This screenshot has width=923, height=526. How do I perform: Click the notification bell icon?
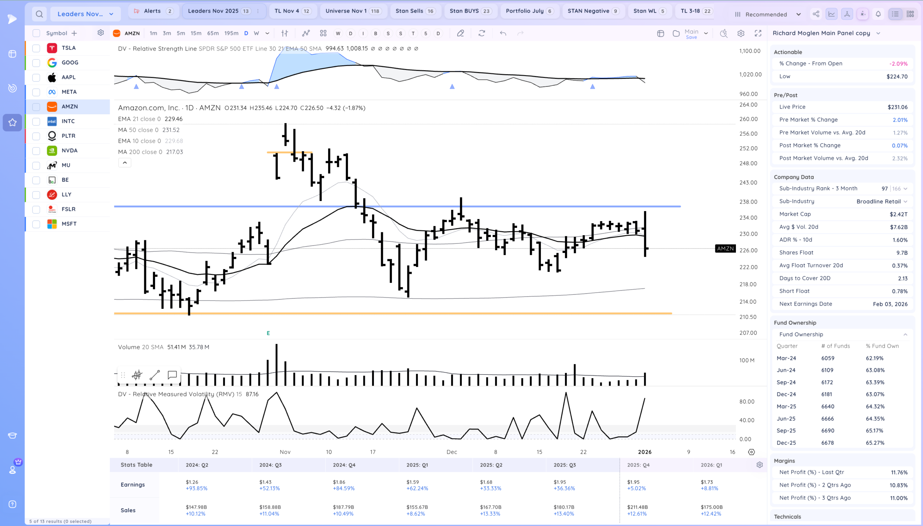click(x=878, y=14)
